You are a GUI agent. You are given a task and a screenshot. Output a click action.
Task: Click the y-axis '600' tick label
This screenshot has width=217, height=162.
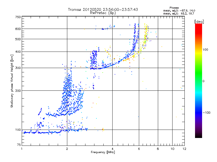[18, 29]
